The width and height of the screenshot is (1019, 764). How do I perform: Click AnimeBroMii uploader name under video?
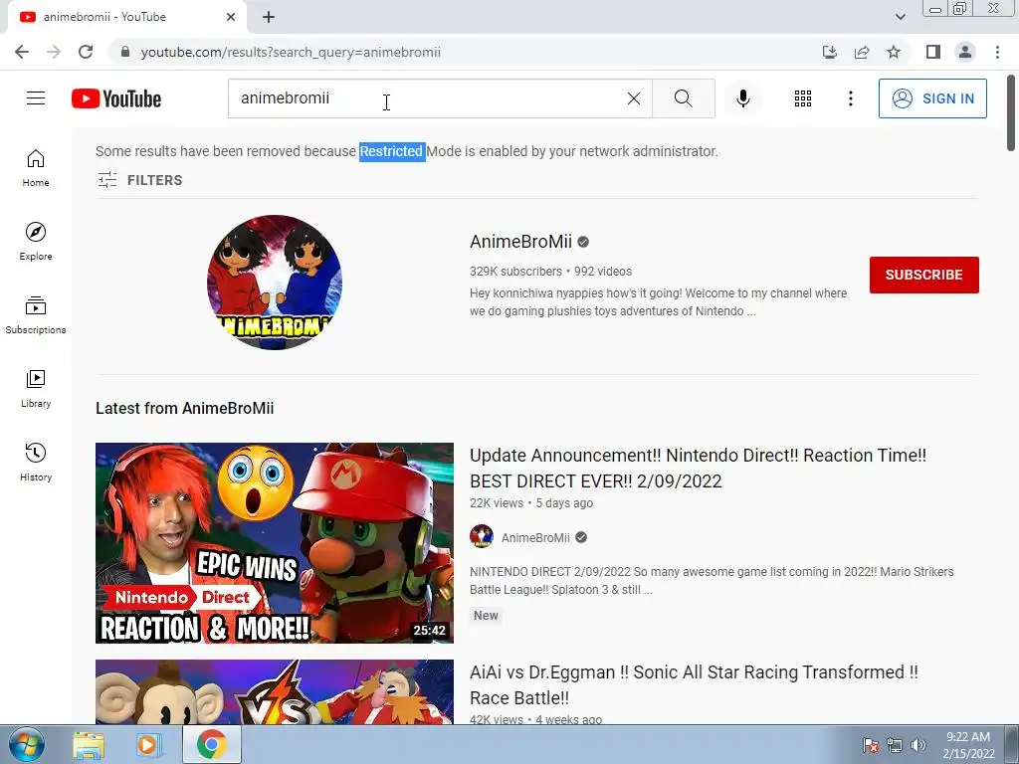pos(535,537)
